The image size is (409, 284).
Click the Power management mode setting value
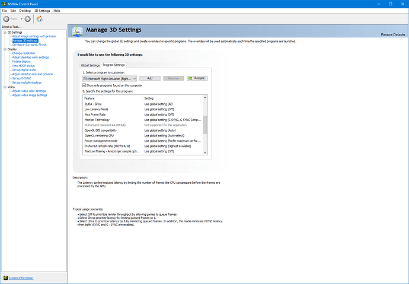coord(172,141)
